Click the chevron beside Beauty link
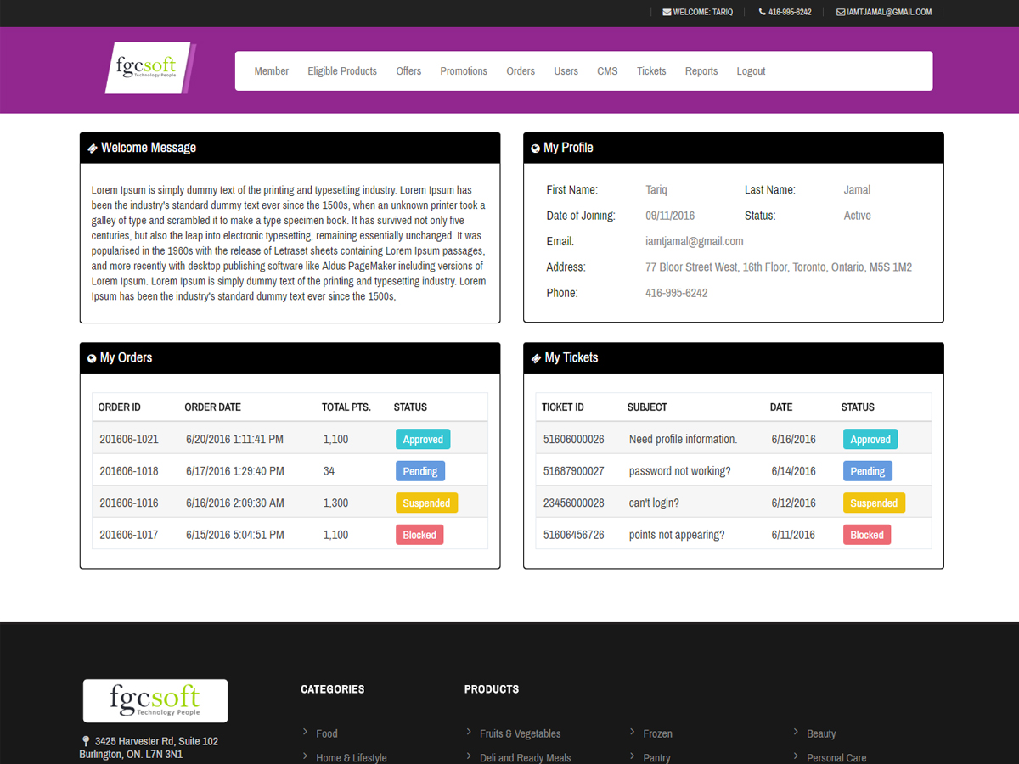 pyautogui.click(x=797, y=732)
